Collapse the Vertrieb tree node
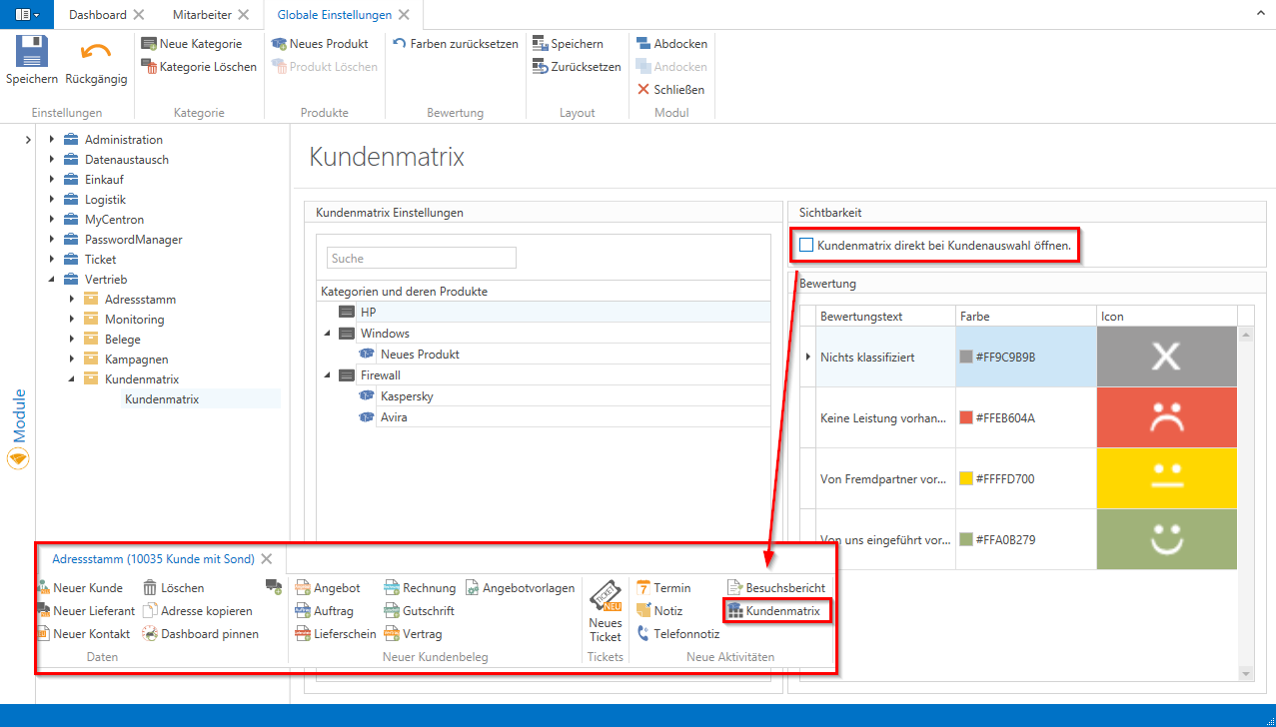The height and width of the screenshot is (727, 1276). point(52,280)
